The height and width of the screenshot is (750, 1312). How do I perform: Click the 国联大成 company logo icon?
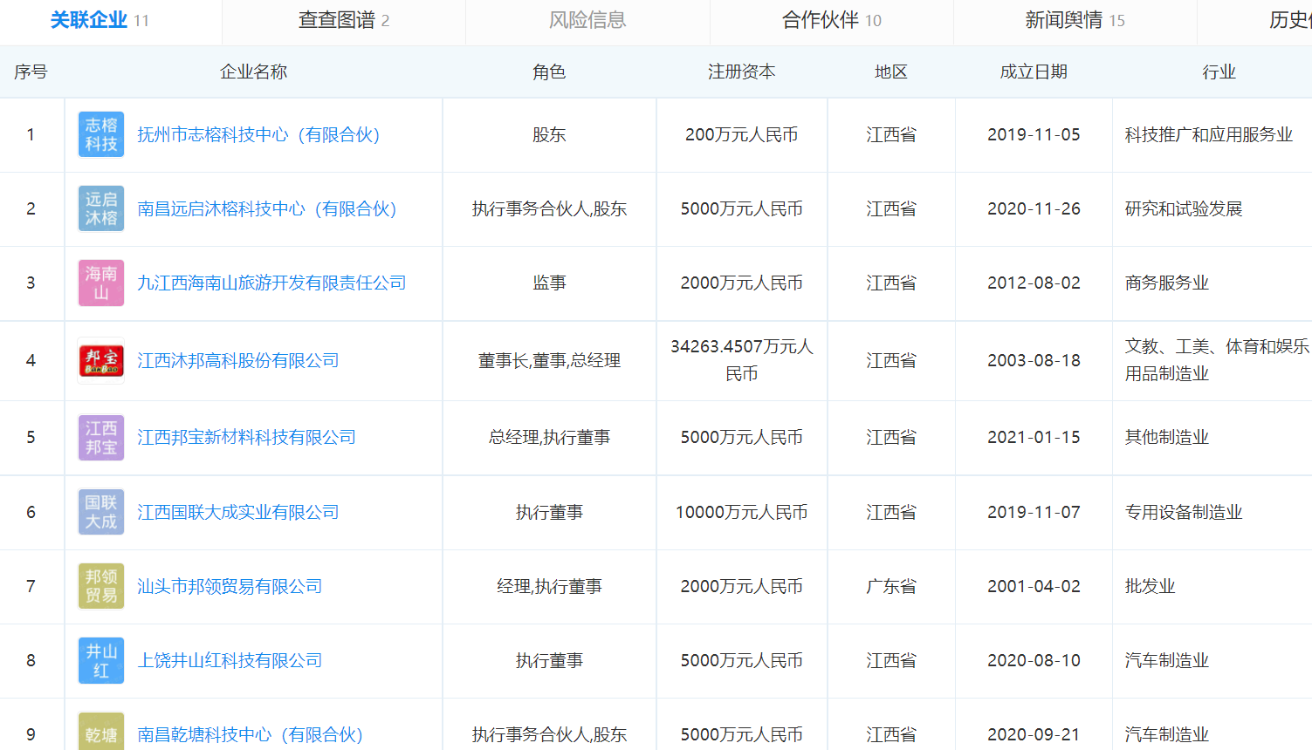(101, 512)
